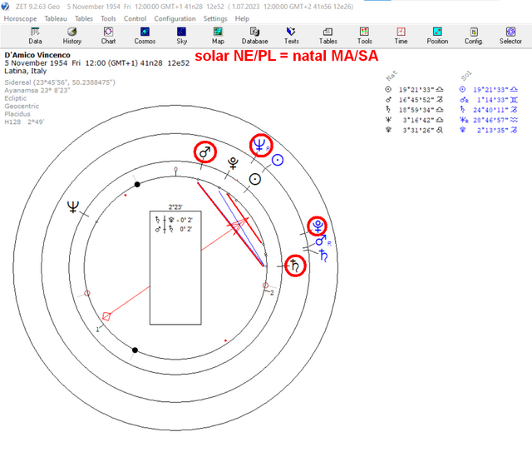Click the circled natal Saturn symbol
Screen dimensions: 532x452
pos(295,266)
